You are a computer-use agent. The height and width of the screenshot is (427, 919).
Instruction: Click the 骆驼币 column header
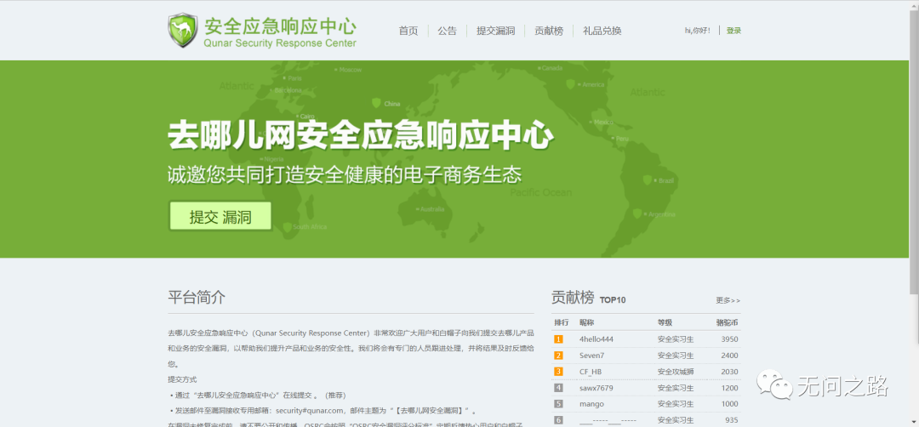pos(728,322)
